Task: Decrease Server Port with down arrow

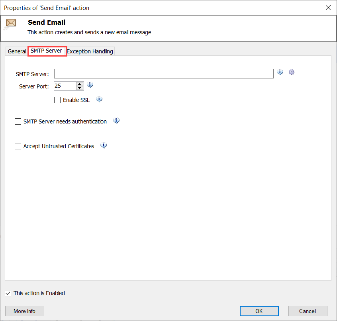Action: (x=80, y=88)
